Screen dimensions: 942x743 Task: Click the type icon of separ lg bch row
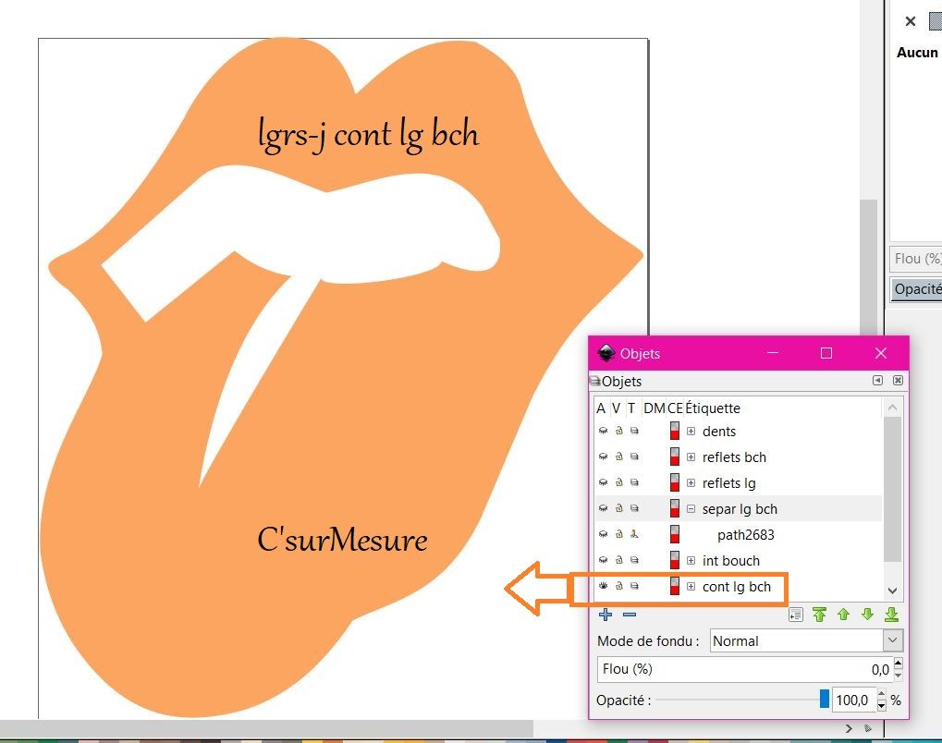click(x=634, y=508)
